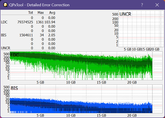Image resolution: width=165 pixels, height=118 pixels.
Task: Click the Max column header
Action: 41,13
